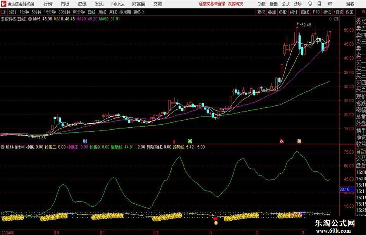Click the 量能线: 44.61 indicator label
This screenshot has width=366, height=235.
click(x=122, y=147)
